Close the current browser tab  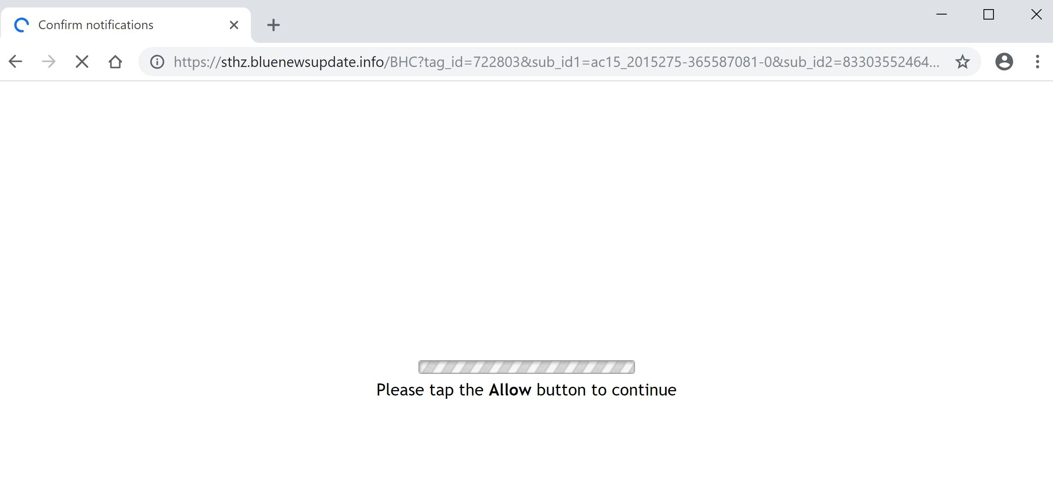pos(234,24)
